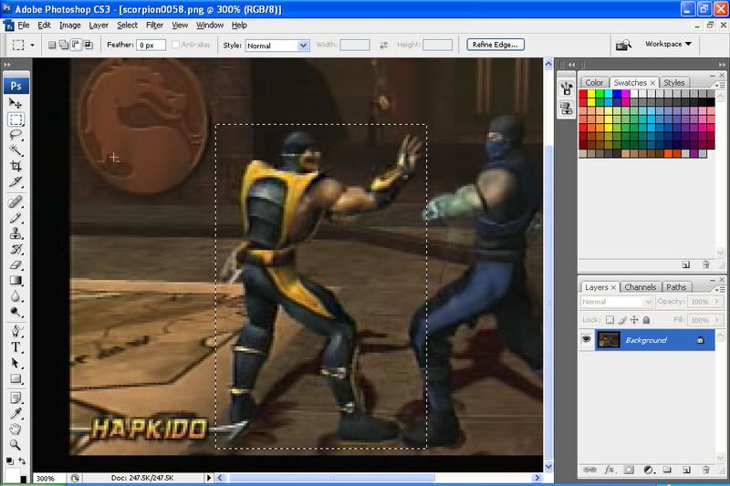Select the Lasso tool

pyautogui.click(x=16, y=135)
